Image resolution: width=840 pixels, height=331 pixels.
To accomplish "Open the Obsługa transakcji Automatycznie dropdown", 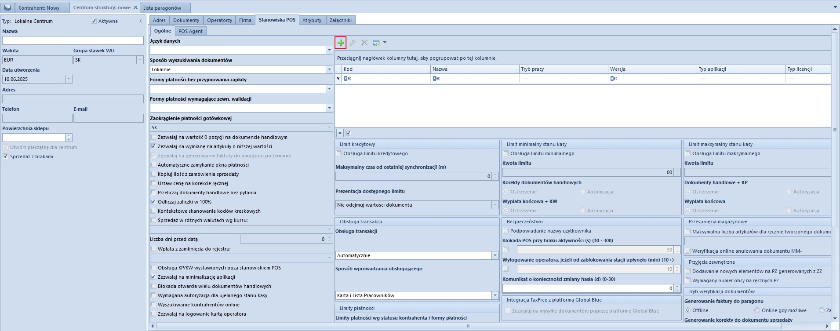I will click(495, 255).
